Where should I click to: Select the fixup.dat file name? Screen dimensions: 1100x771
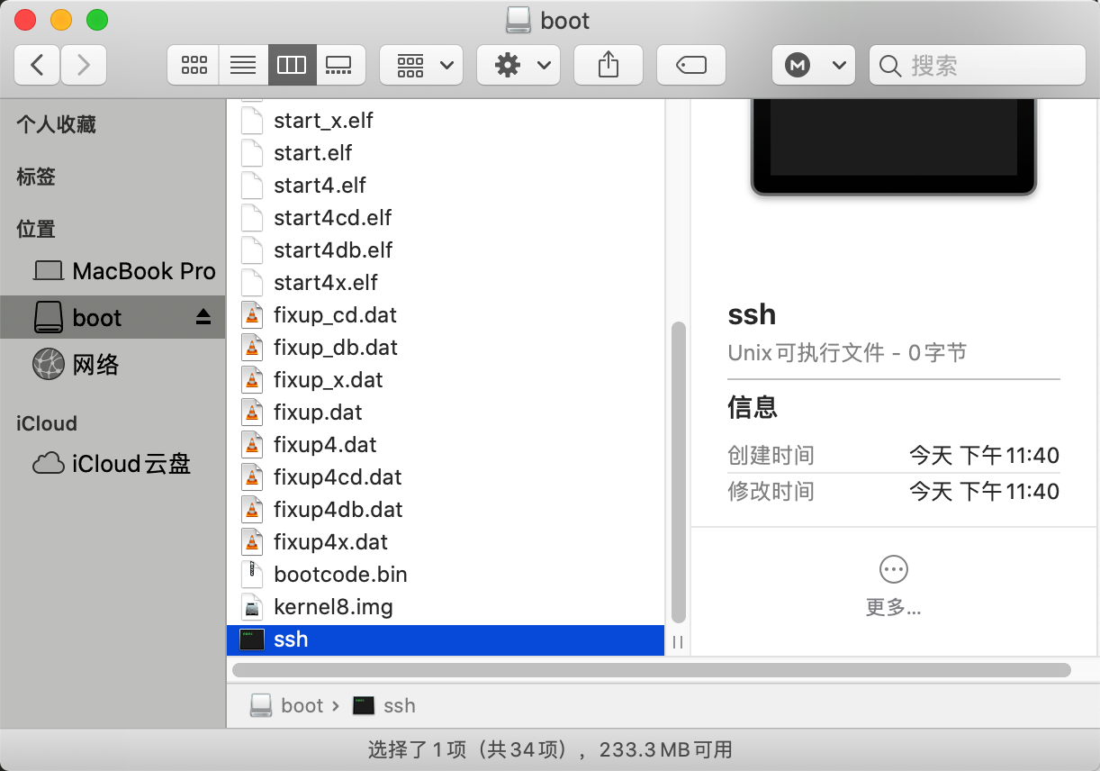click(x=318, y=413)
